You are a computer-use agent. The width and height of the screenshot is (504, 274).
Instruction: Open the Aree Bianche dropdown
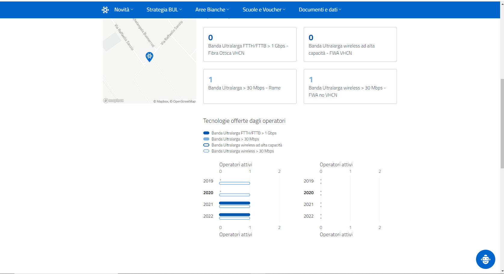pos(212,10)
